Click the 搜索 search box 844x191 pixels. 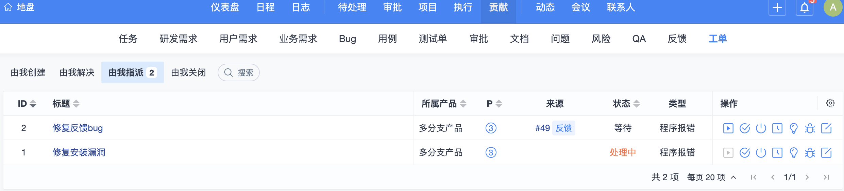pyautogui.click(x=239, y=72)
